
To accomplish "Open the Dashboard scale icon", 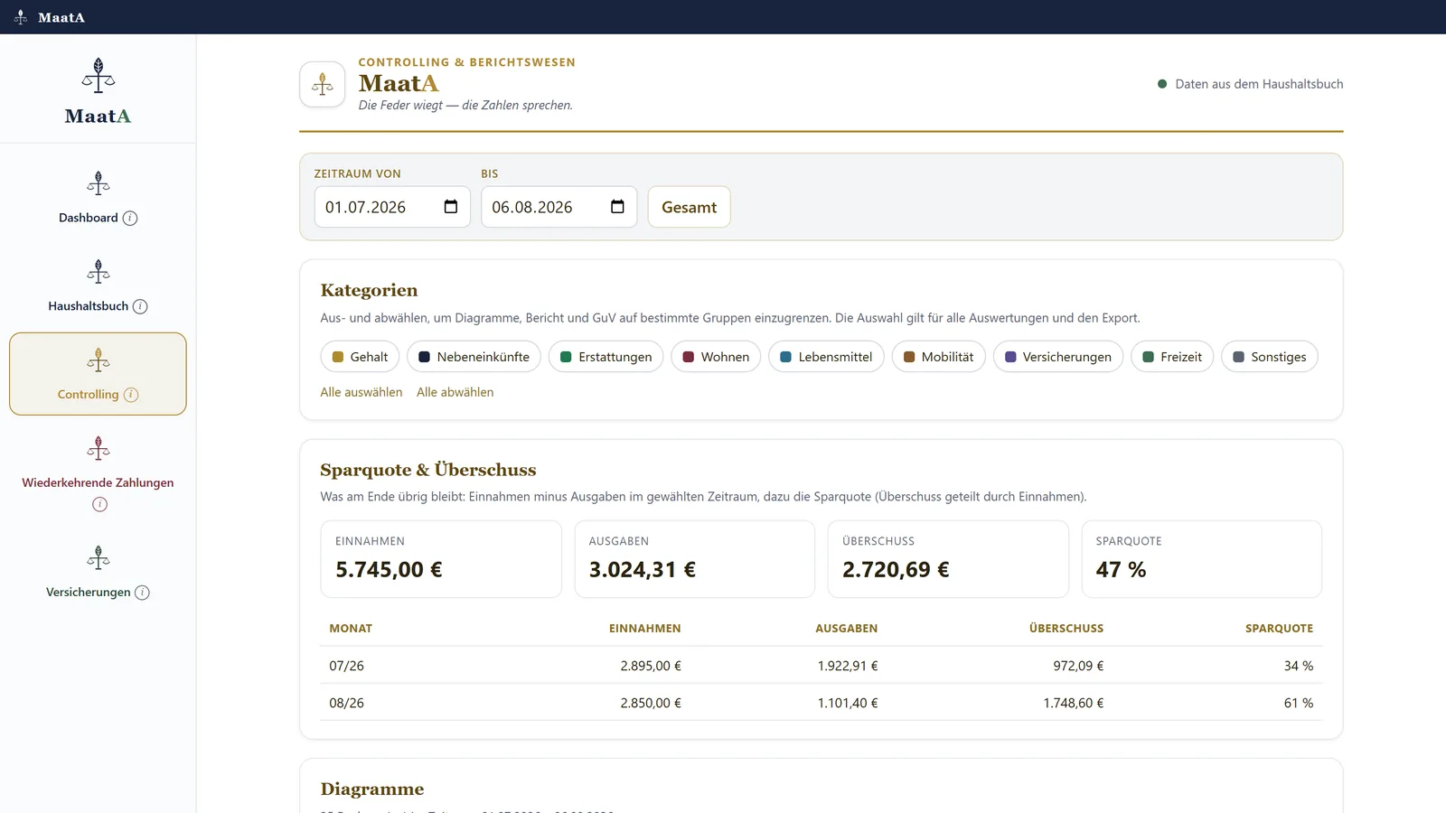I will pyautogui.click(x=99, y=184).
